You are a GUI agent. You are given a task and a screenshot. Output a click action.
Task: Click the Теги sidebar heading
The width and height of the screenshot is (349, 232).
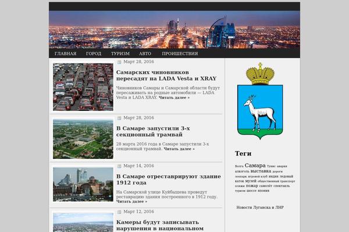tap(243, 153)
